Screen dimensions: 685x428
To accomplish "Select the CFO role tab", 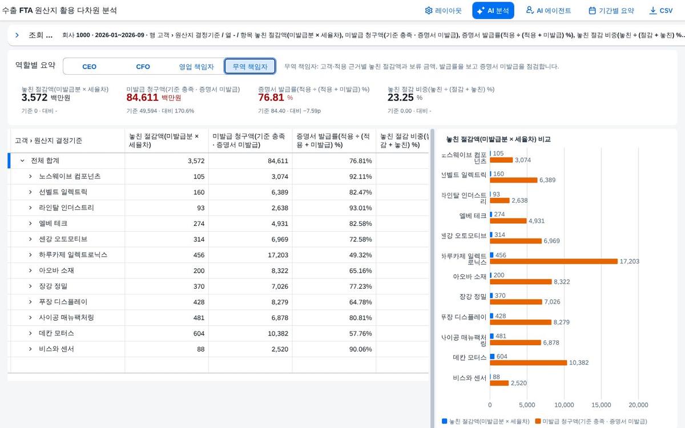I will [x=143, y=67].
